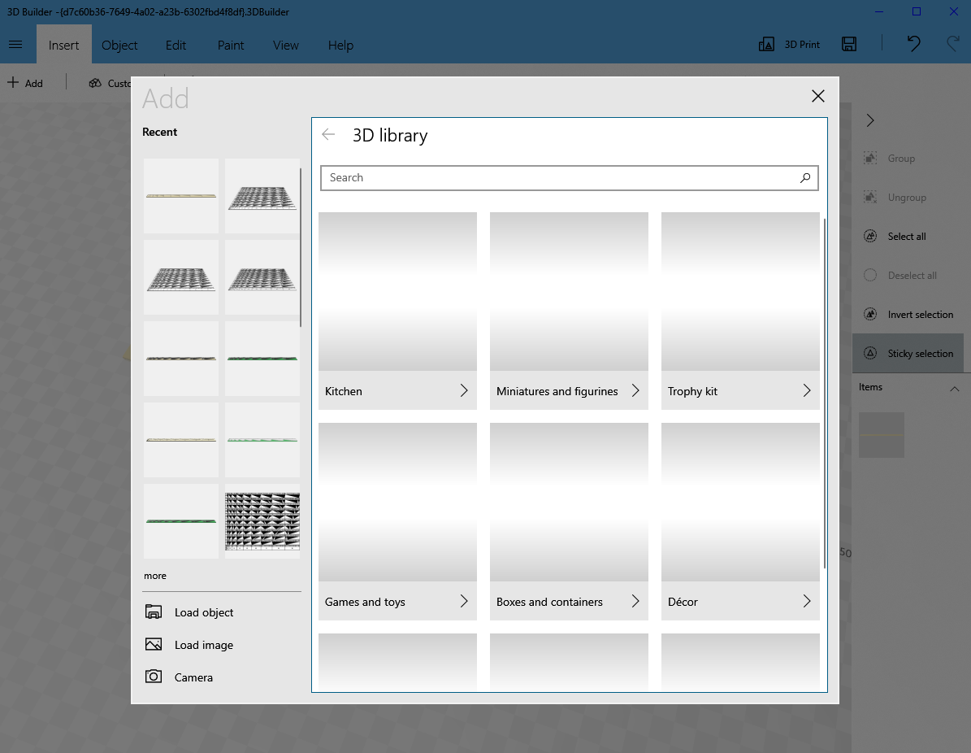Switch to the Paint tab
This screenshot has height=753, width=971.
[x=231, y=45]
